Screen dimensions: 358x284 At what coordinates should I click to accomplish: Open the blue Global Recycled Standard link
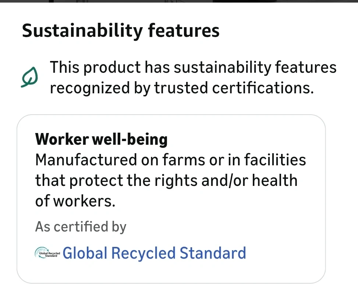point(154,254)
